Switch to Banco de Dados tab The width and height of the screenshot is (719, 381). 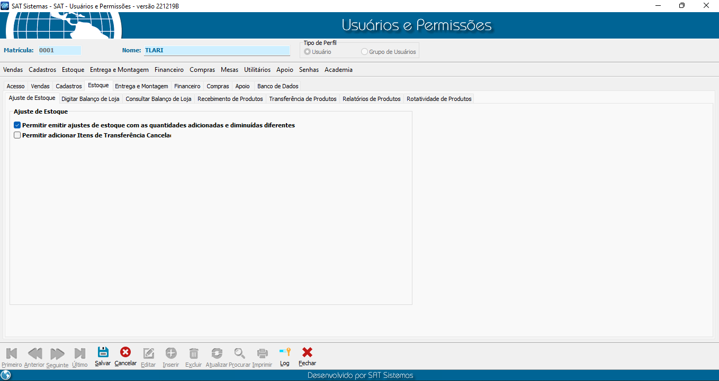tap(277, 86)
